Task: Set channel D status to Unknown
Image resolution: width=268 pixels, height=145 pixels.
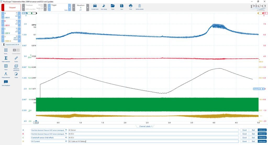Action: point(262,141)
